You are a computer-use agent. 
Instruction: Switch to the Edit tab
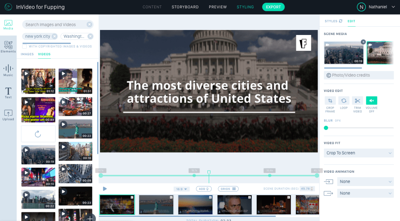coord(351,21)
